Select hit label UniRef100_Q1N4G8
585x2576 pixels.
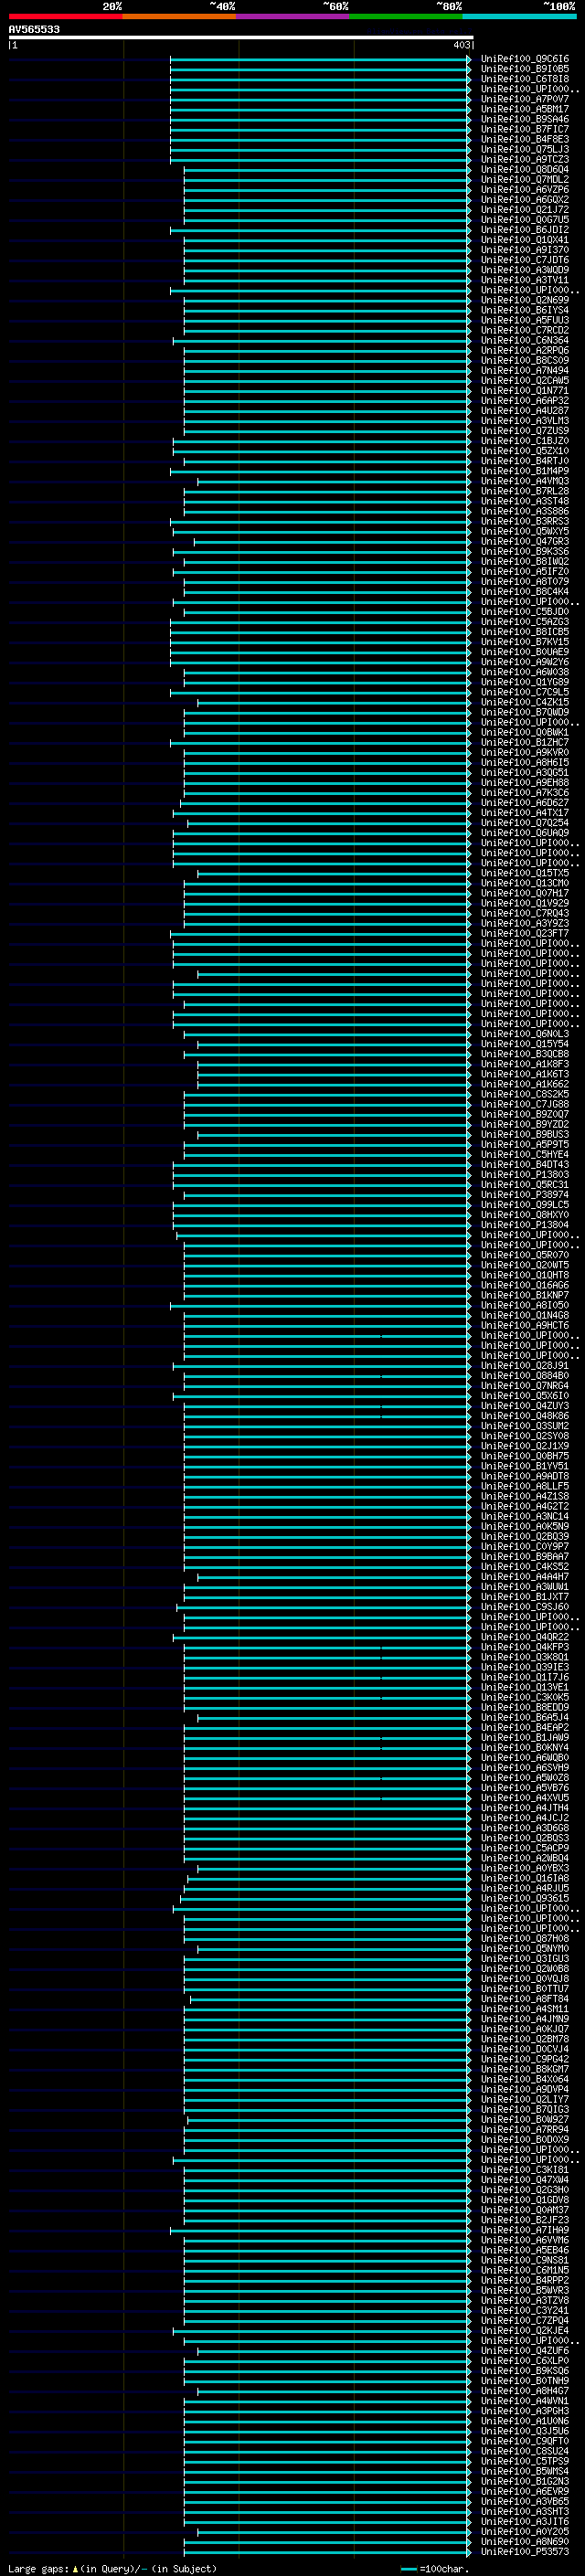(x=525, y=1315)
